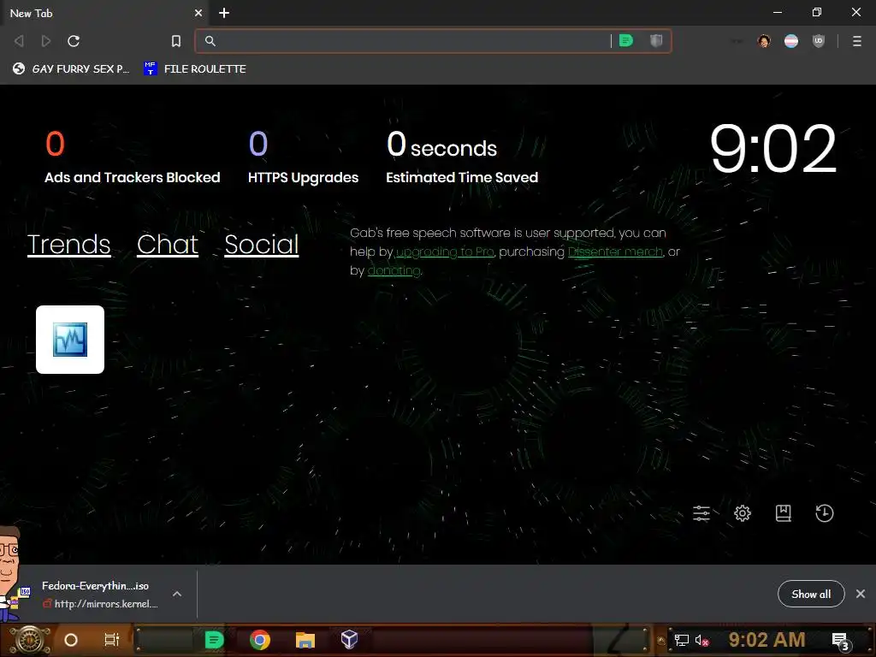Image resolution: width=876 pixels, height=657 pixels.
Task: Open the top site tile with the monitor icon
Action: point(70,339)
